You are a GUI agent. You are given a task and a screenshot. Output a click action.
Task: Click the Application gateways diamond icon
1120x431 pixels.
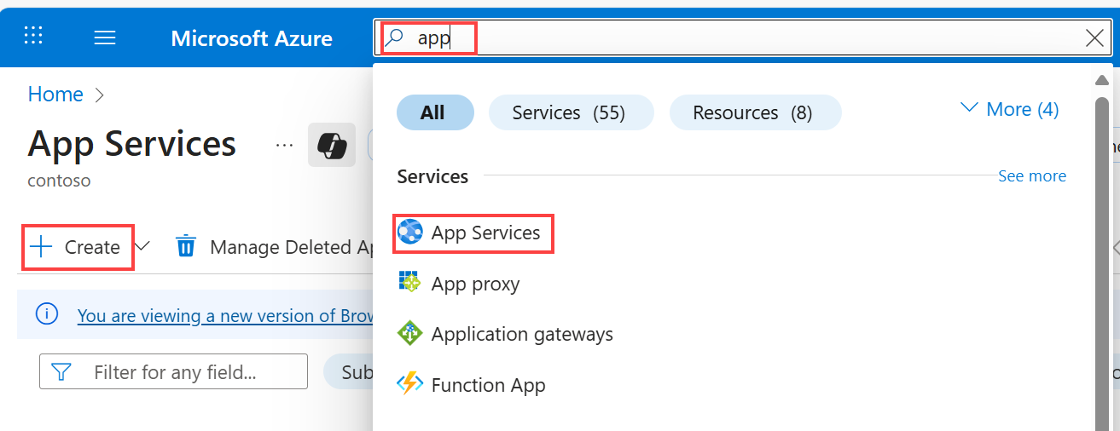coord(410,333)
